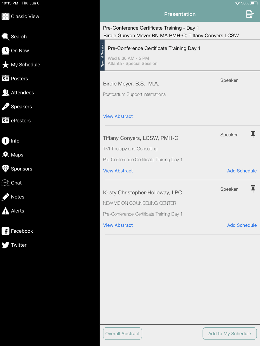Select speaker Tiffany Conyers, LCSW, PMH-C

pyautogui.click(x=141, y=138)
